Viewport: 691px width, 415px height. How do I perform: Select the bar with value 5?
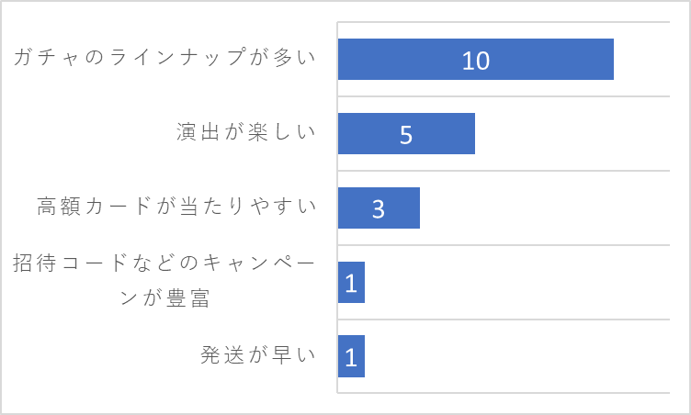[406, 134]
